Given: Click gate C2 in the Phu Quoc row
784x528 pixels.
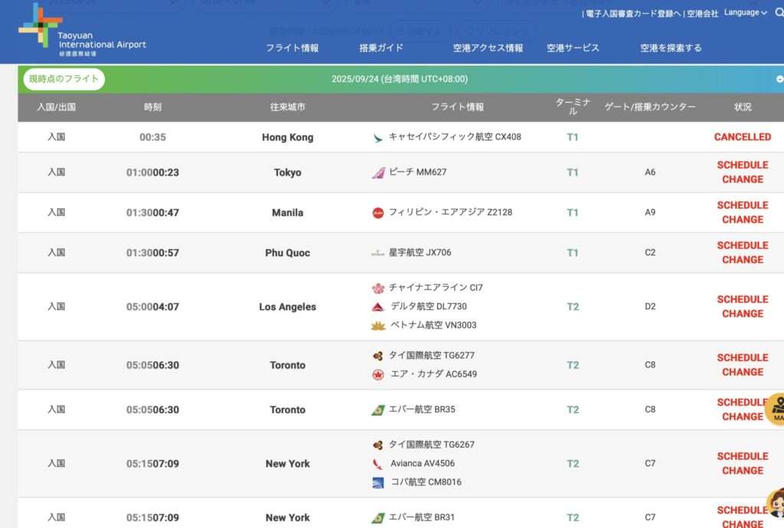Looking at the screenshot, I should coord(650,253).
